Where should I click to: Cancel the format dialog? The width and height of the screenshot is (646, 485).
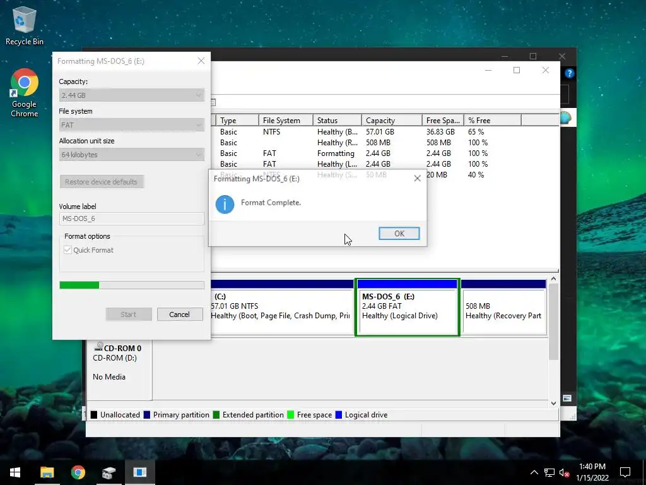point(180,314)
